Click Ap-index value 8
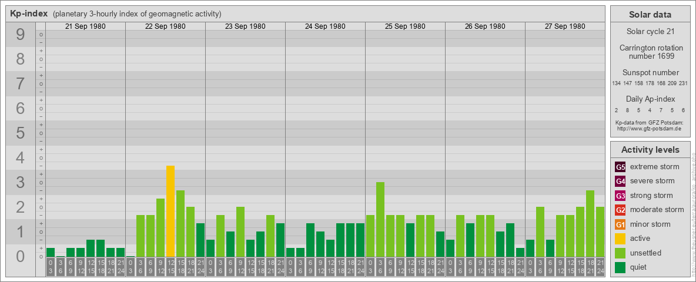This screenshot has width=696, height=282. tap(627, 110)
